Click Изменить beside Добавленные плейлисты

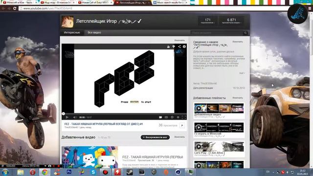[238, 98]
